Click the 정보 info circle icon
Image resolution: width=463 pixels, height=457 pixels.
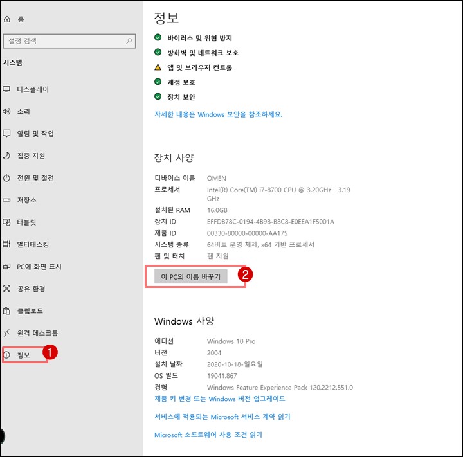click(6, 355)
